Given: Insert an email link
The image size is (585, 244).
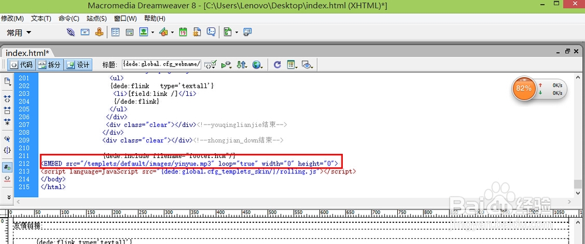Looking at the screenshot, I should (85, 32).
